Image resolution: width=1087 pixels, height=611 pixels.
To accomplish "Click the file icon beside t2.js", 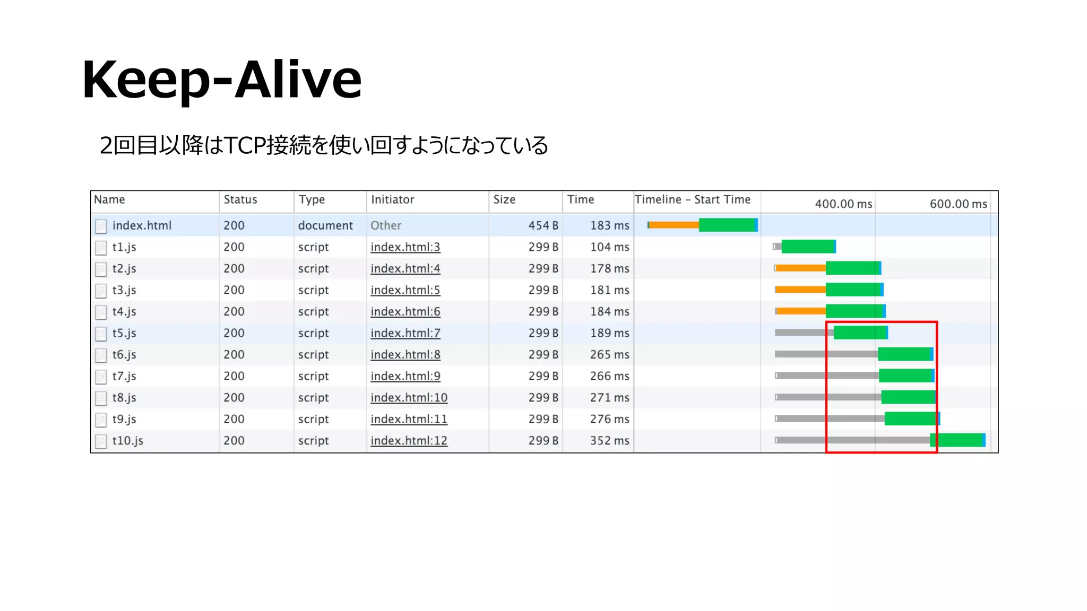I will click(x=101, y=269).
